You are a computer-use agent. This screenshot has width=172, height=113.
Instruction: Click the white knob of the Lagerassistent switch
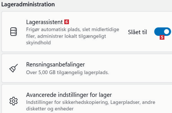tap(166, 32)
